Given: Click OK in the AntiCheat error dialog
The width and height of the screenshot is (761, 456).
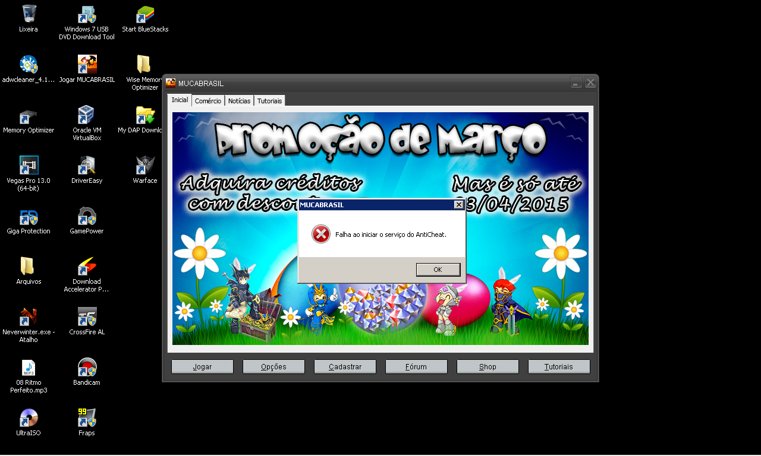Looking at the screenshot, I should (438, 270).
